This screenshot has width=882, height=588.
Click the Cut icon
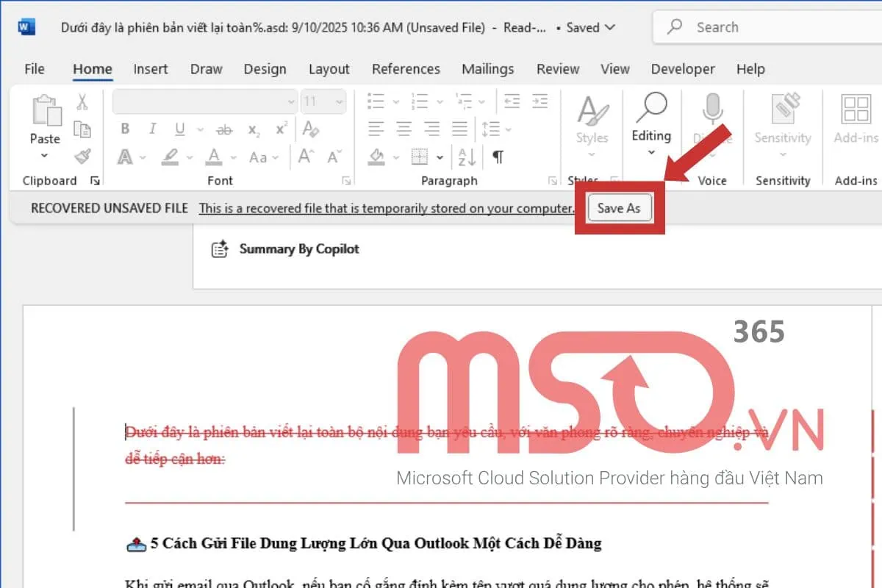(82, 101)
